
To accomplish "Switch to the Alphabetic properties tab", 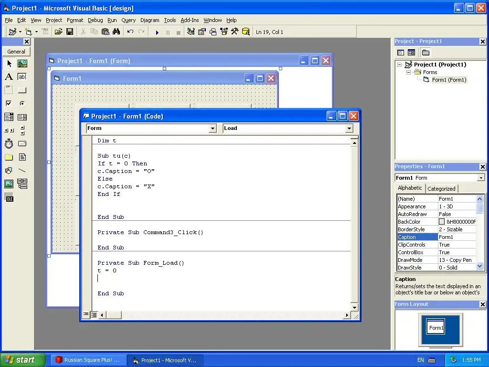I will click(x=410, y=188).
